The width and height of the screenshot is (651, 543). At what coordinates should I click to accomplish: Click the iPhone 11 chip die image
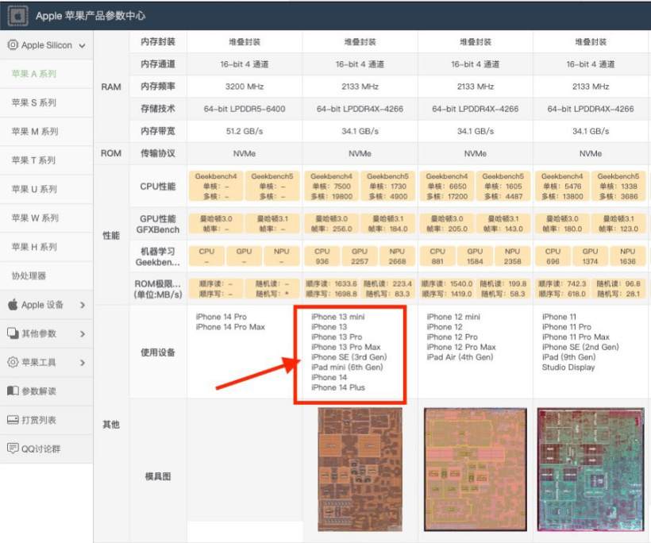tap(590, 469)
